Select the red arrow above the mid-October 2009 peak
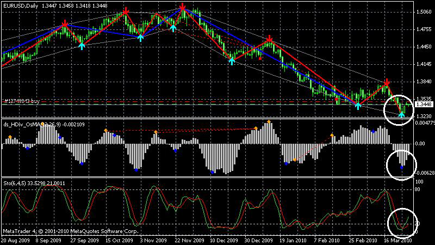435x245 pixels. click(126, 11)
